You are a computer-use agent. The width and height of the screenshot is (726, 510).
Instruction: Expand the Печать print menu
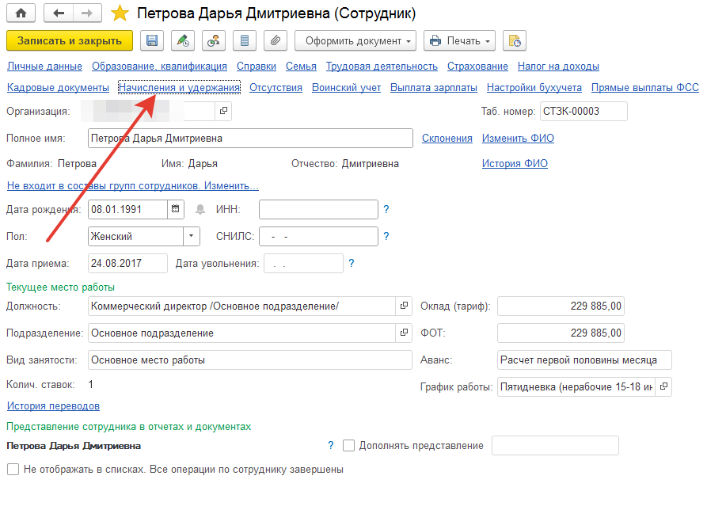click(x=459, y=40)
